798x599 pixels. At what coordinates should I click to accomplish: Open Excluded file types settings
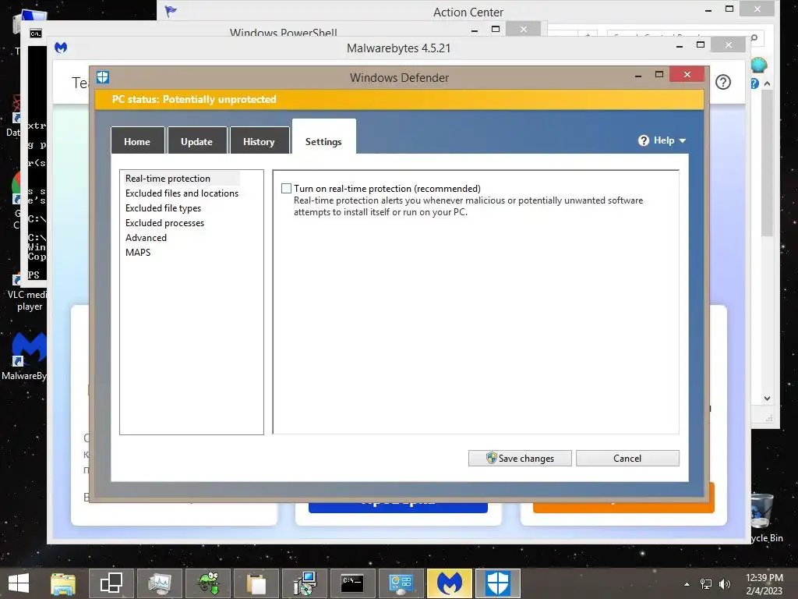[x=163, y=207]
